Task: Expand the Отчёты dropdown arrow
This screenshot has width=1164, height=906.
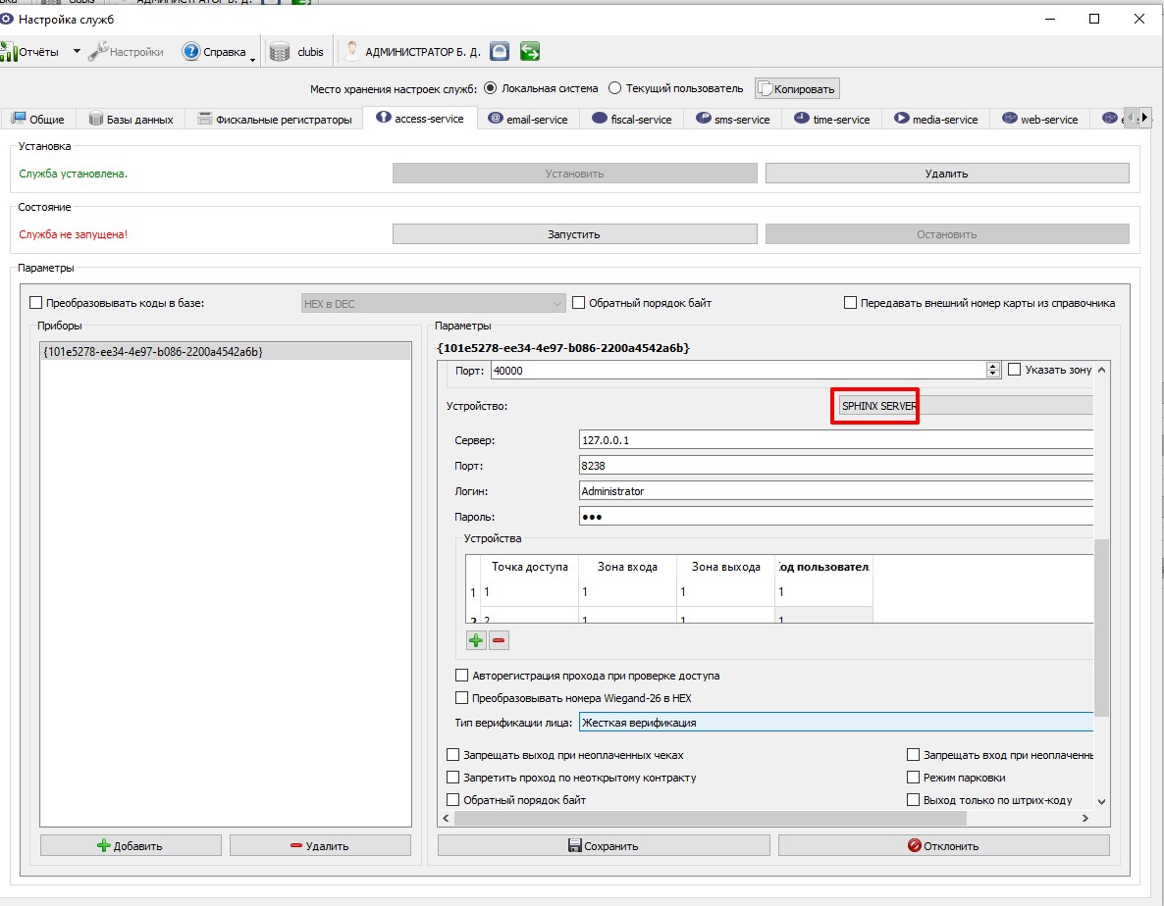Action: coord(77,52)
